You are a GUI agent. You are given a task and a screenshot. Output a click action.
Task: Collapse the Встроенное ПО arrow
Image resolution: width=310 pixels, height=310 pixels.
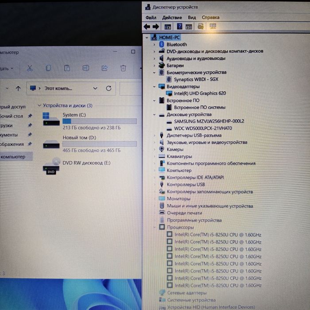pyautogui.click(x=154, y=101)
